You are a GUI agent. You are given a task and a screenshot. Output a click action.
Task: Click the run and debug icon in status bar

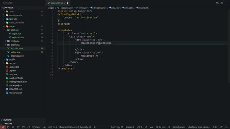[23, 127]
